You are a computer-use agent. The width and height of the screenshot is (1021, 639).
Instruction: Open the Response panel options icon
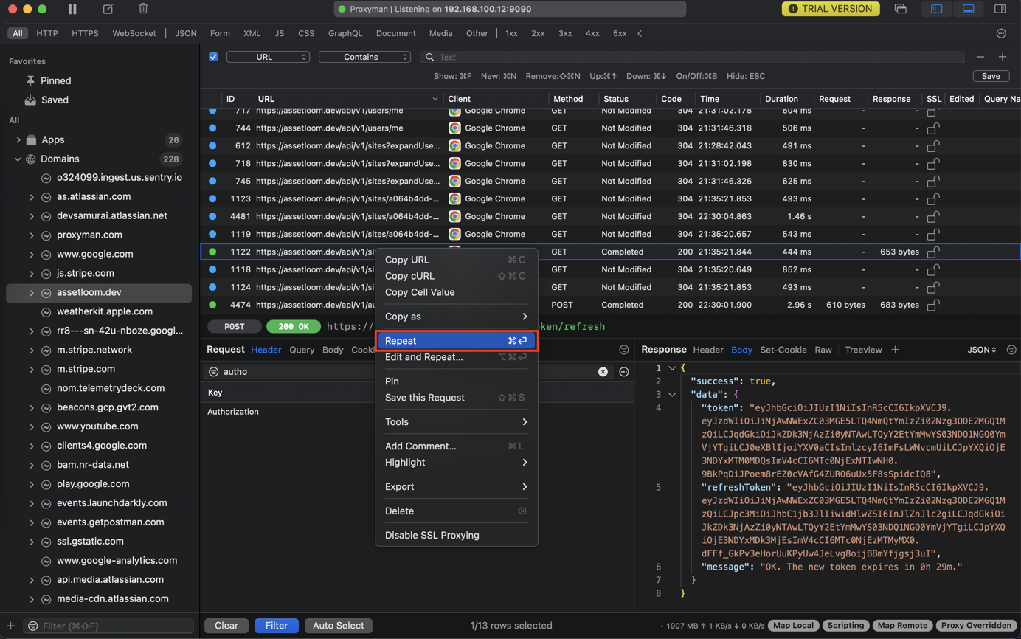tap(1011, 350)
